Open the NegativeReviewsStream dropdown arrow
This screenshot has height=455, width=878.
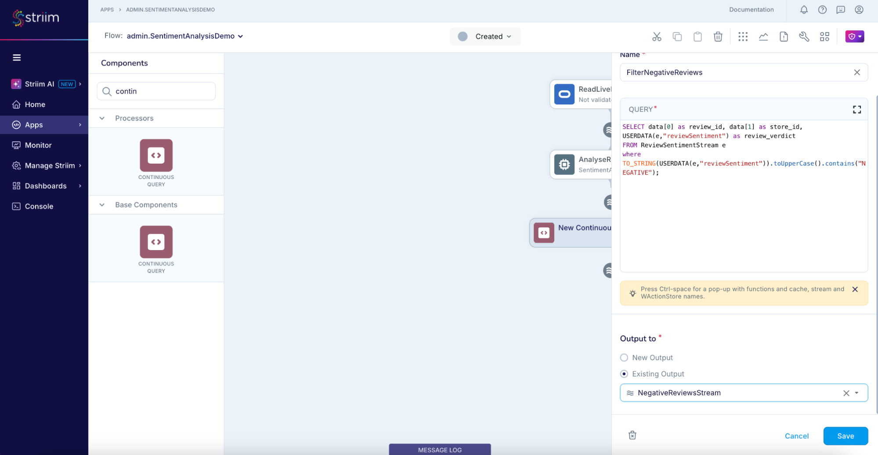(x=856, y=393)
